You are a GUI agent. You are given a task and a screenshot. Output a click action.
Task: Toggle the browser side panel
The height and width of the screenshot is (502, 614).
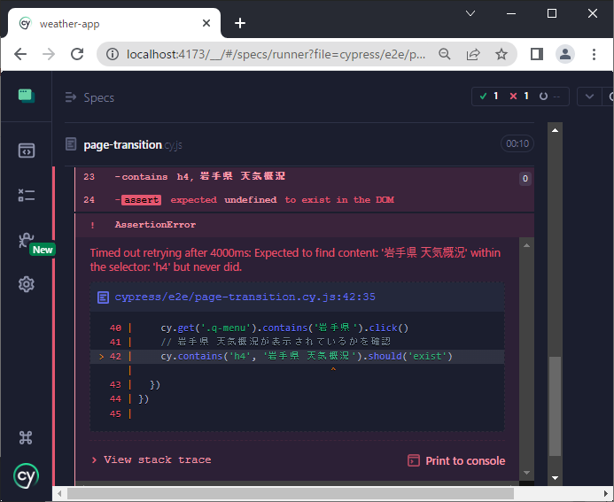coord(536,54)
